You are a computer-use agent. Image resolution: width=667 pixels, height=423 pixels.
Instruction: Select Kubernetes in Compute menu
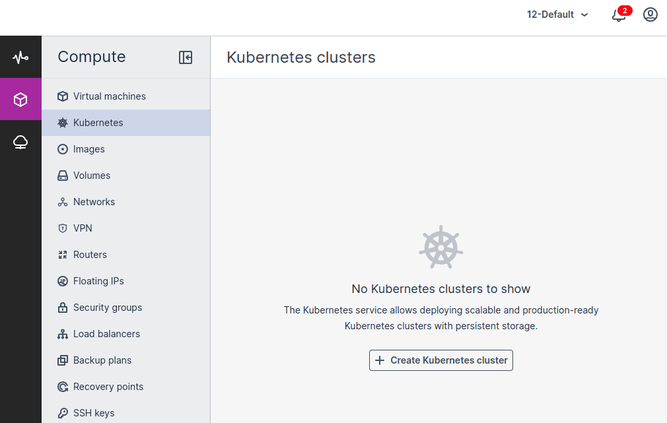(126, 123)
